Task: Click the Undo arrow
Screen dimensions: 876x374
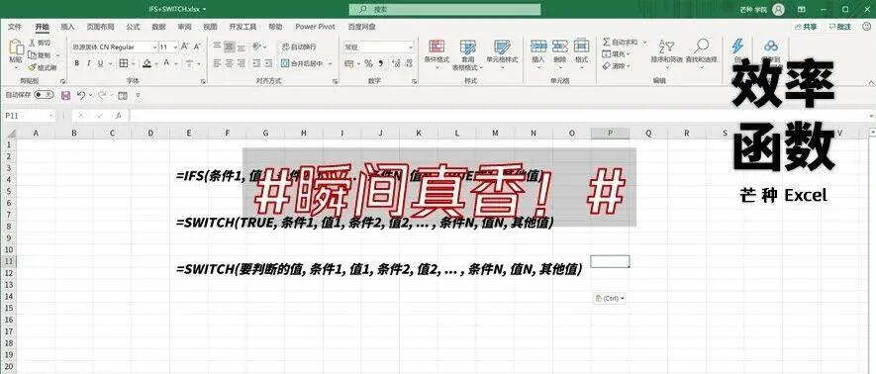Action: pyautogui.click(x=81, y=95)
